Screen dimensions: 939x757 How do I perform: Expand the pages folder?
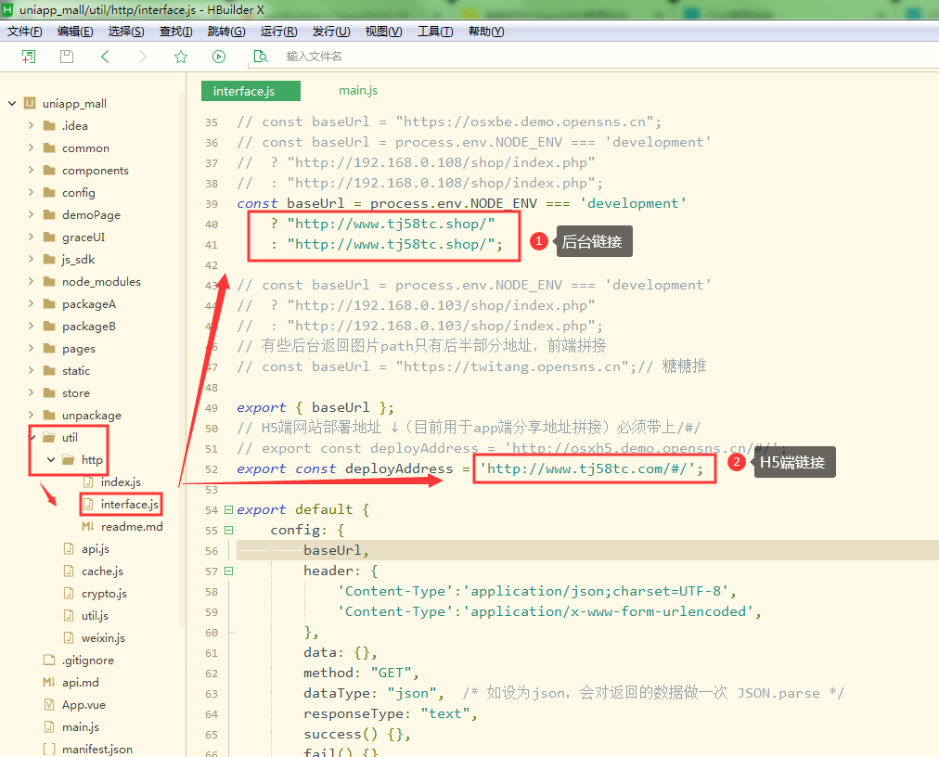coord(31,348)
